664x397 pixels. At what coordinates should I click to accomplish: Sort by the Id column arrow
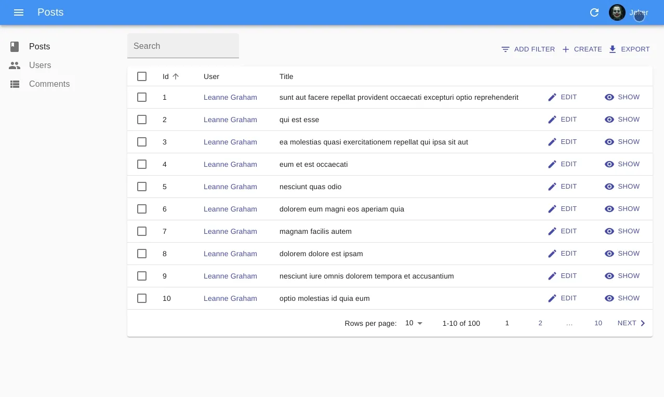point(176,76)
